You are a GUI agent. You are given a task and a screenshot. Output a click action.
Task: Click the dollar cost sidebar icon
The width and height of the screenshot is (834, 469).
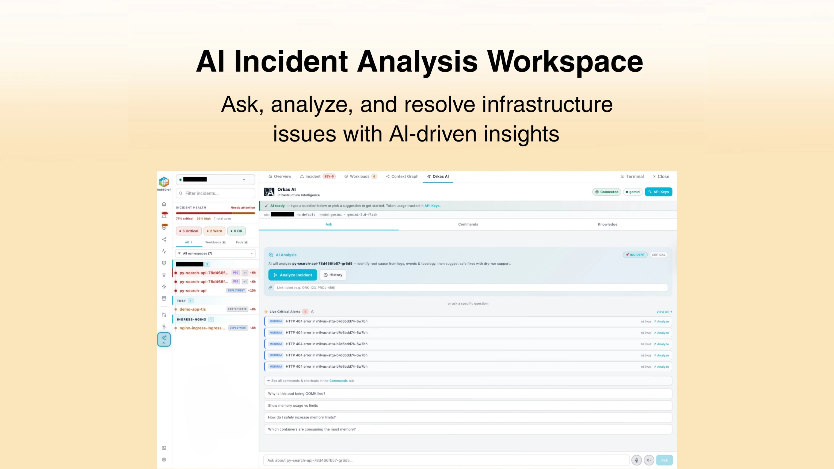coord(164,327)
